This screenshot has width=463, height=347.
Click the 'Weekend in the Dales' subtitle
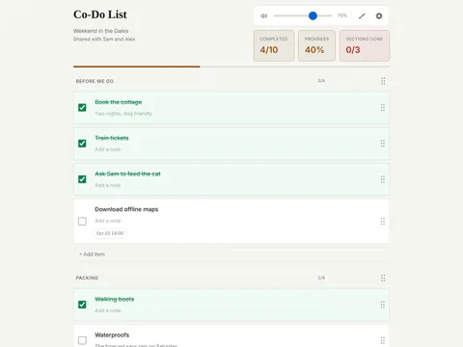click(x=100, y=31)
